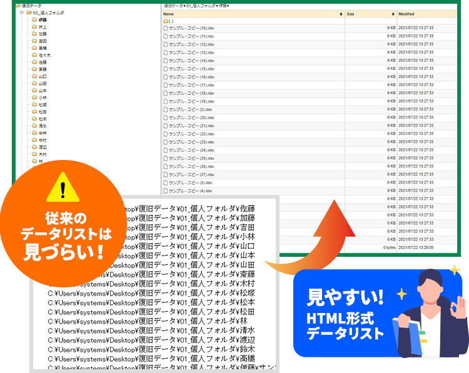469x373 pixels.
Task: Open file name サンプル - コピー (25).xlsx
Action: pos(191,158)
